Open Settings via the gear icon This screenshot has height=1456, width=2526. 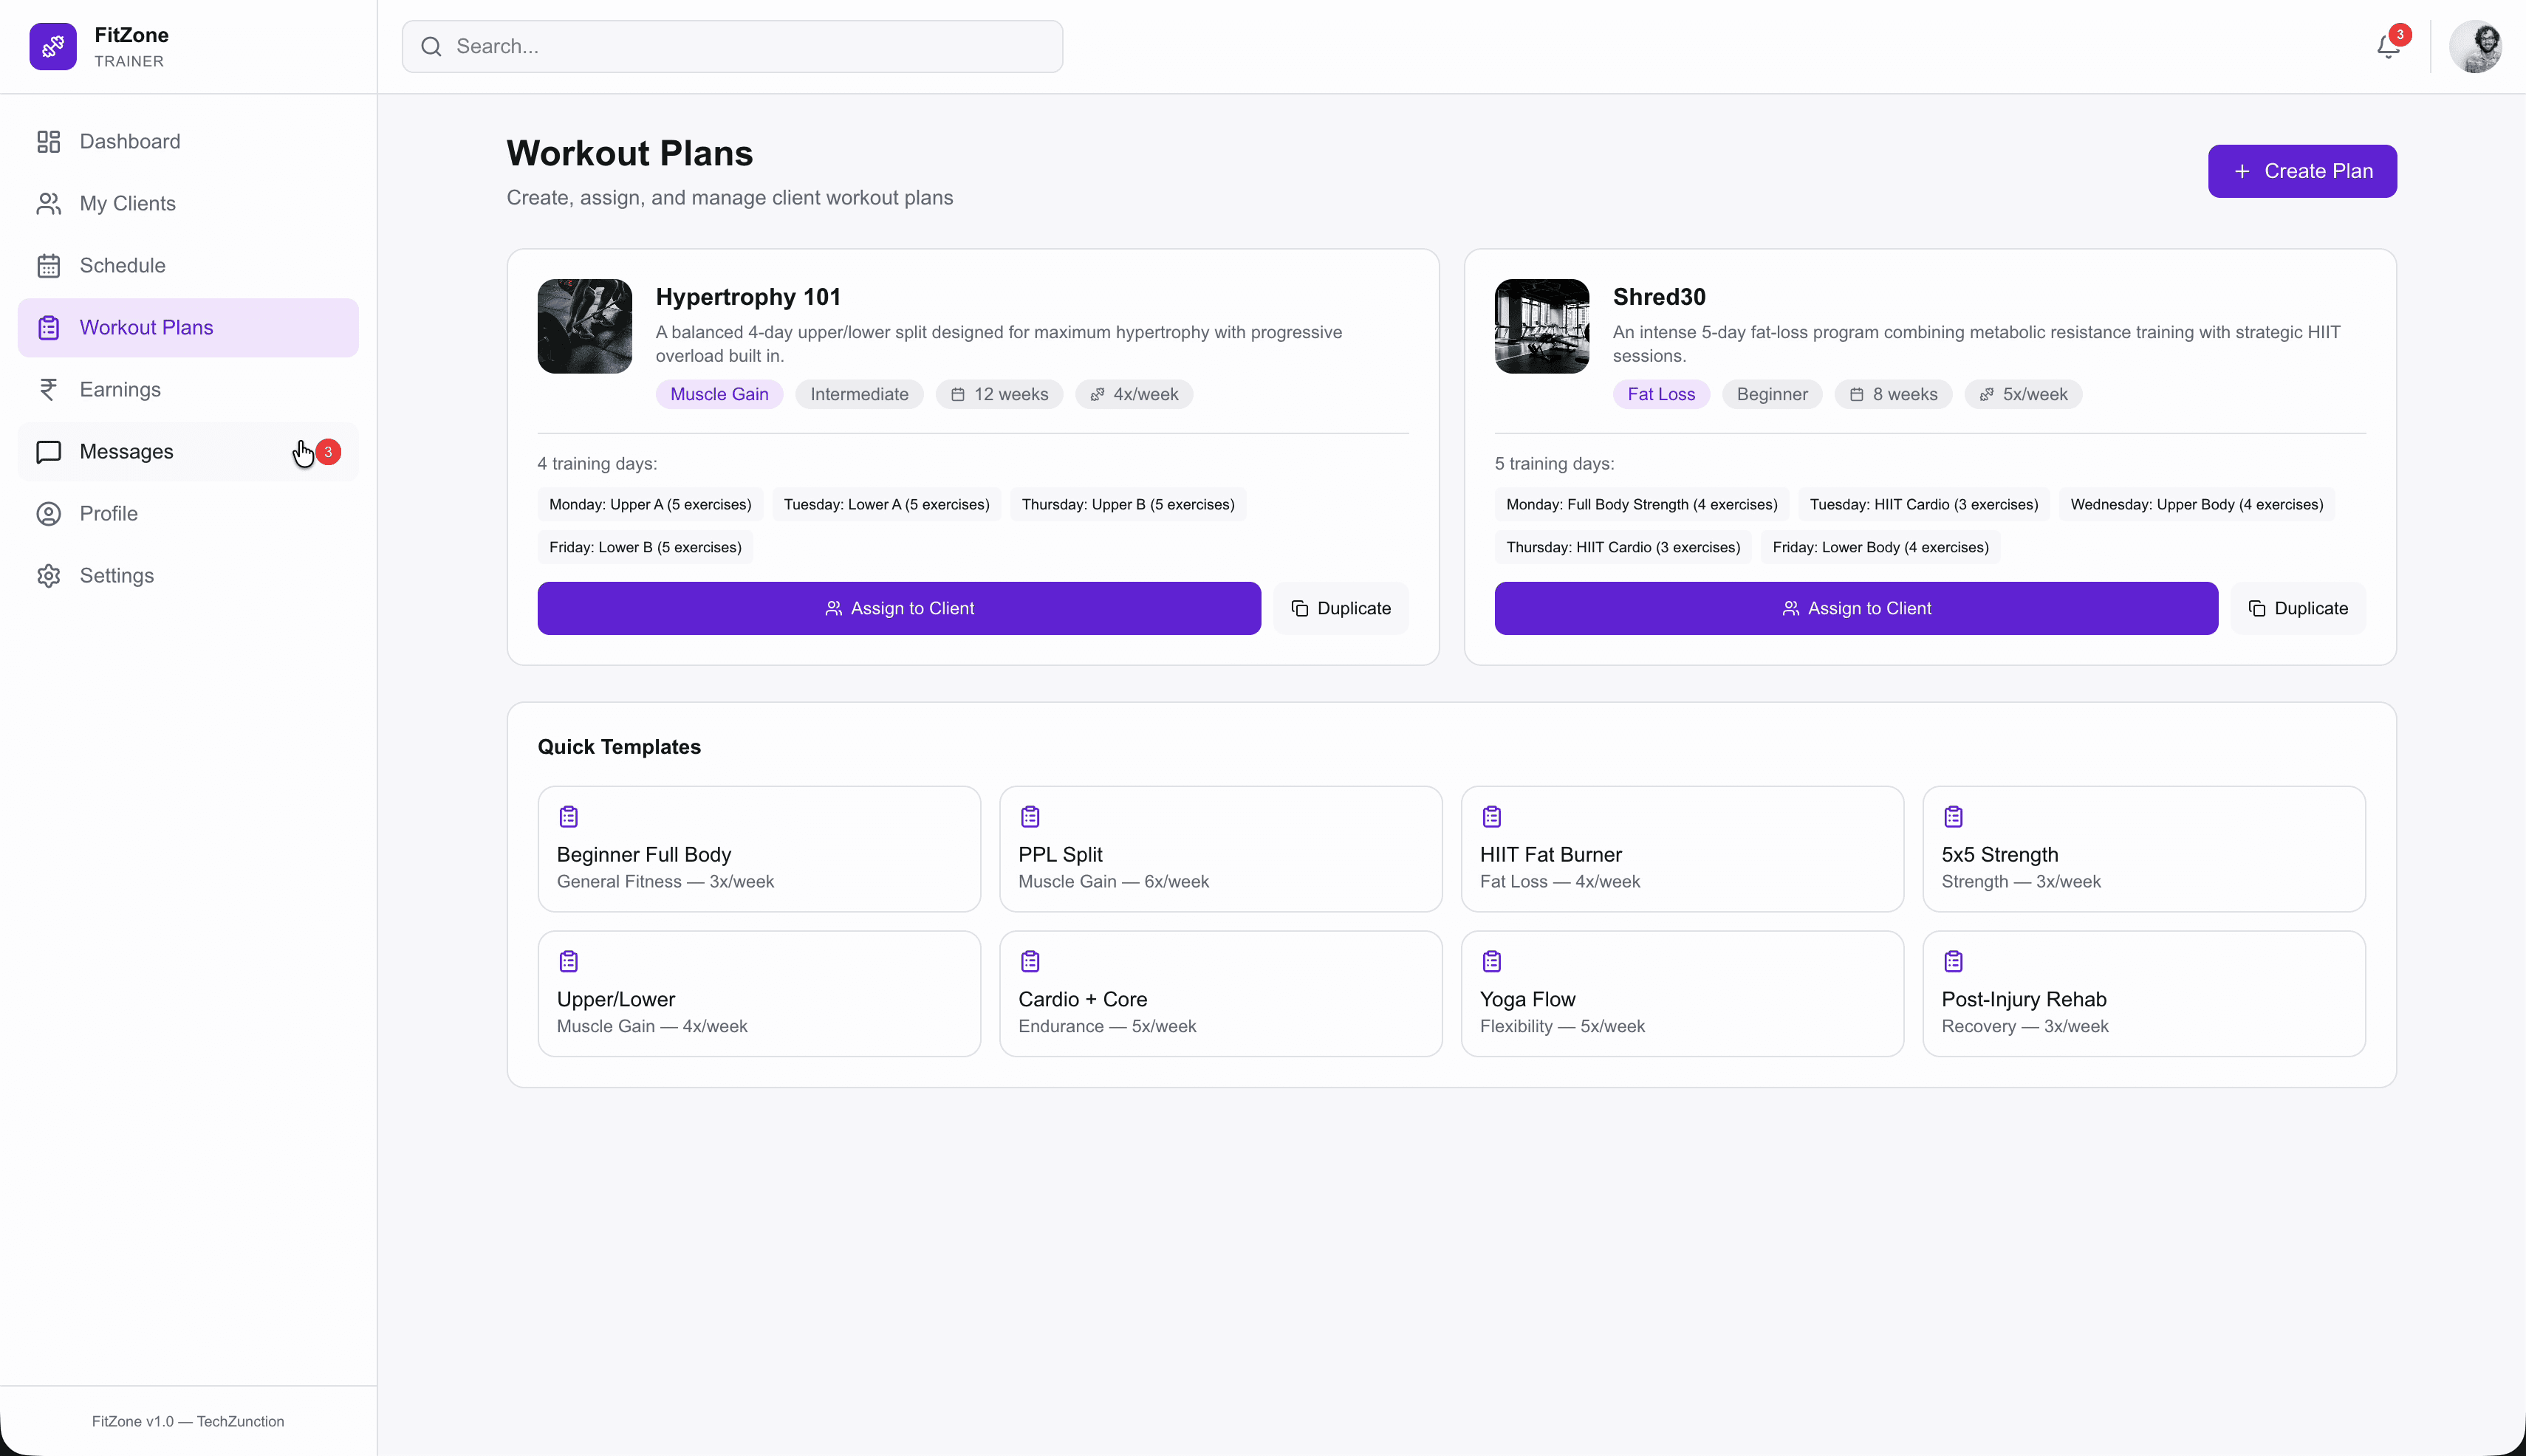tap(49, 575)
